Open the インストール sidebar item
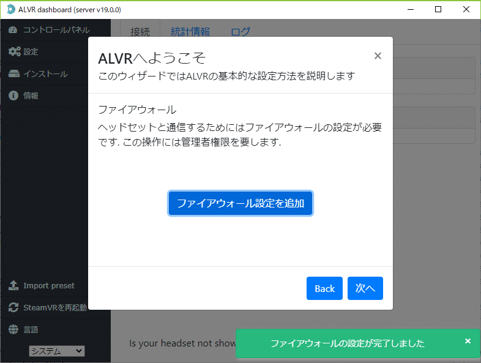The image size is (481, 363). click(x=45, y=73)
